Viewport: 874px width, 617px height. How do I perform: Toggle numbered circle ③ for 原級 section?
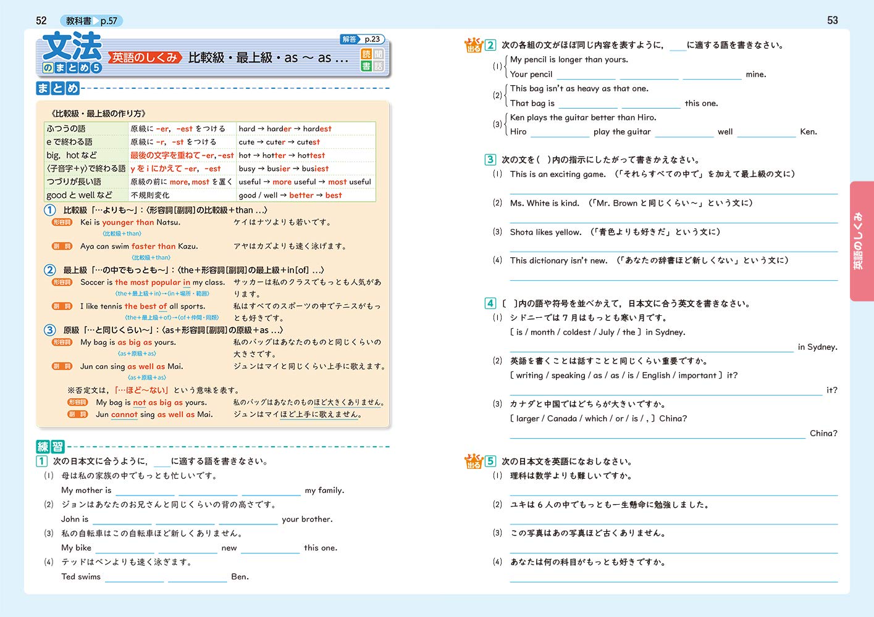(x=49, y=330)
